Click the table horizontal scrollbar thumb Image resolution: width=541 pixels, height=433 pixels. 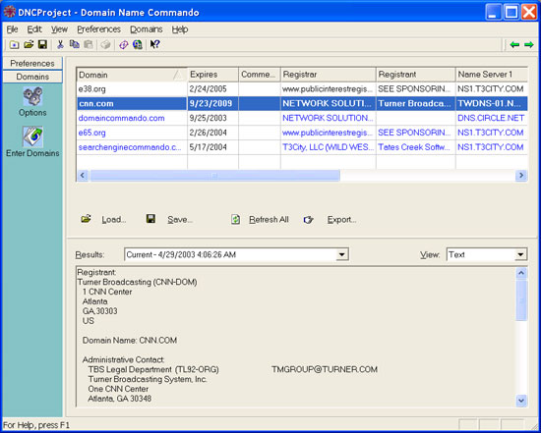pyautogui.click(x=214, y=176)
